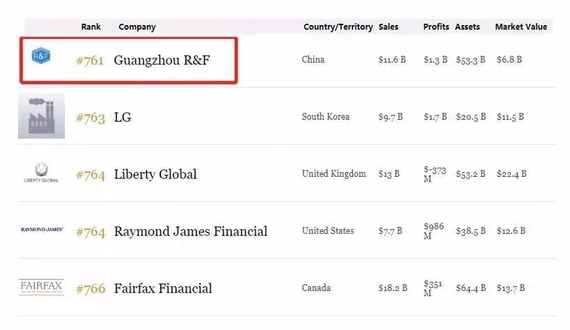Image resolution: width=570 pixels, height=330 pixels.
Task: Sort by the Sales column header
Action: pos(388,27)
